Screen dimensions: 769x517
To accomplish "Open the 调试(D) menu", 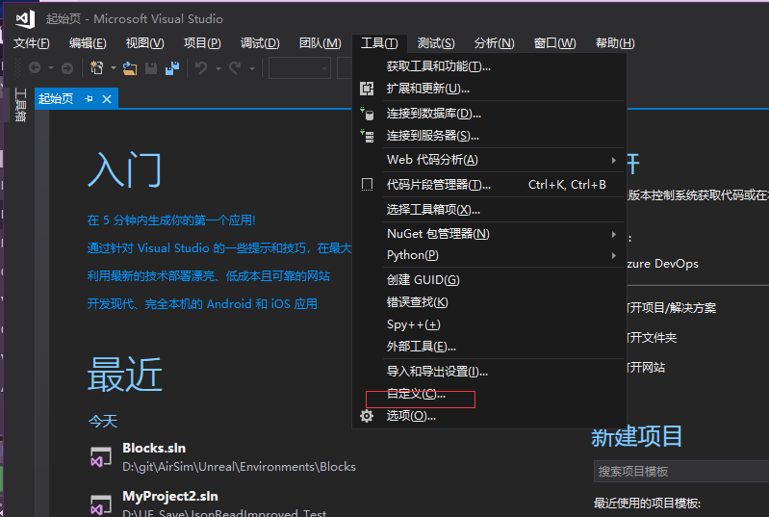I will 260,43.
